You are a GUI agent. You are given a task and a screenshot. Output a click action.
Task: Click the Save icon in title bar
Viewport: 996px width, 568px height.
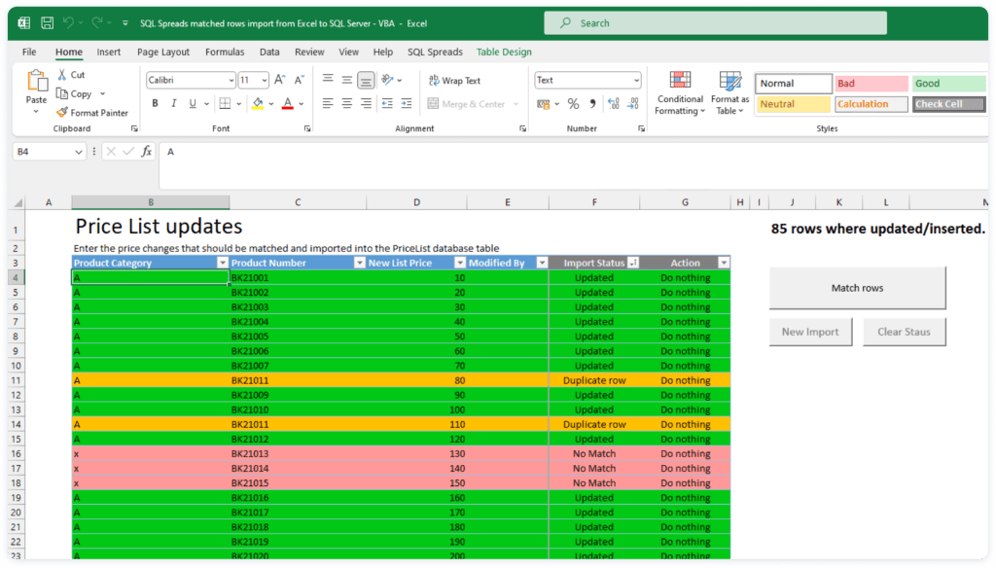coord(47,21)
